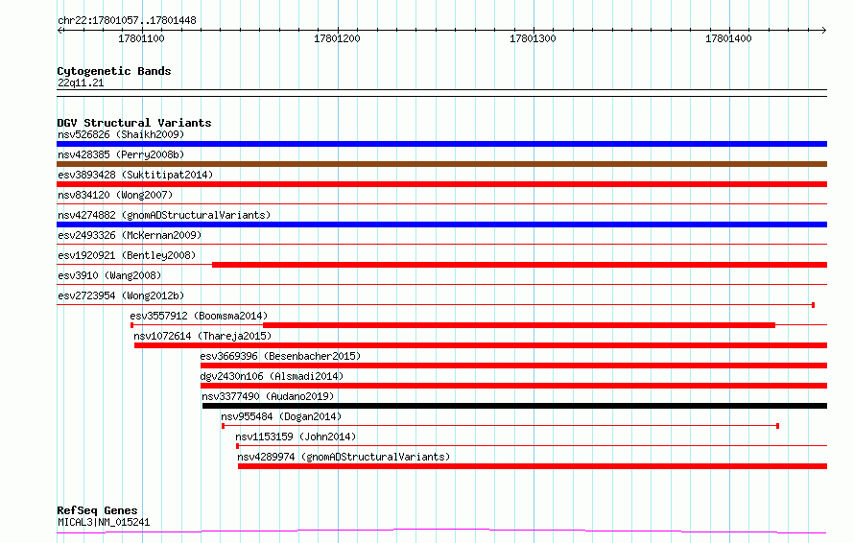Click the red dgv2430n106 variant bar
The height and width of the screenshot is (543, 854).
click(513, 387)
